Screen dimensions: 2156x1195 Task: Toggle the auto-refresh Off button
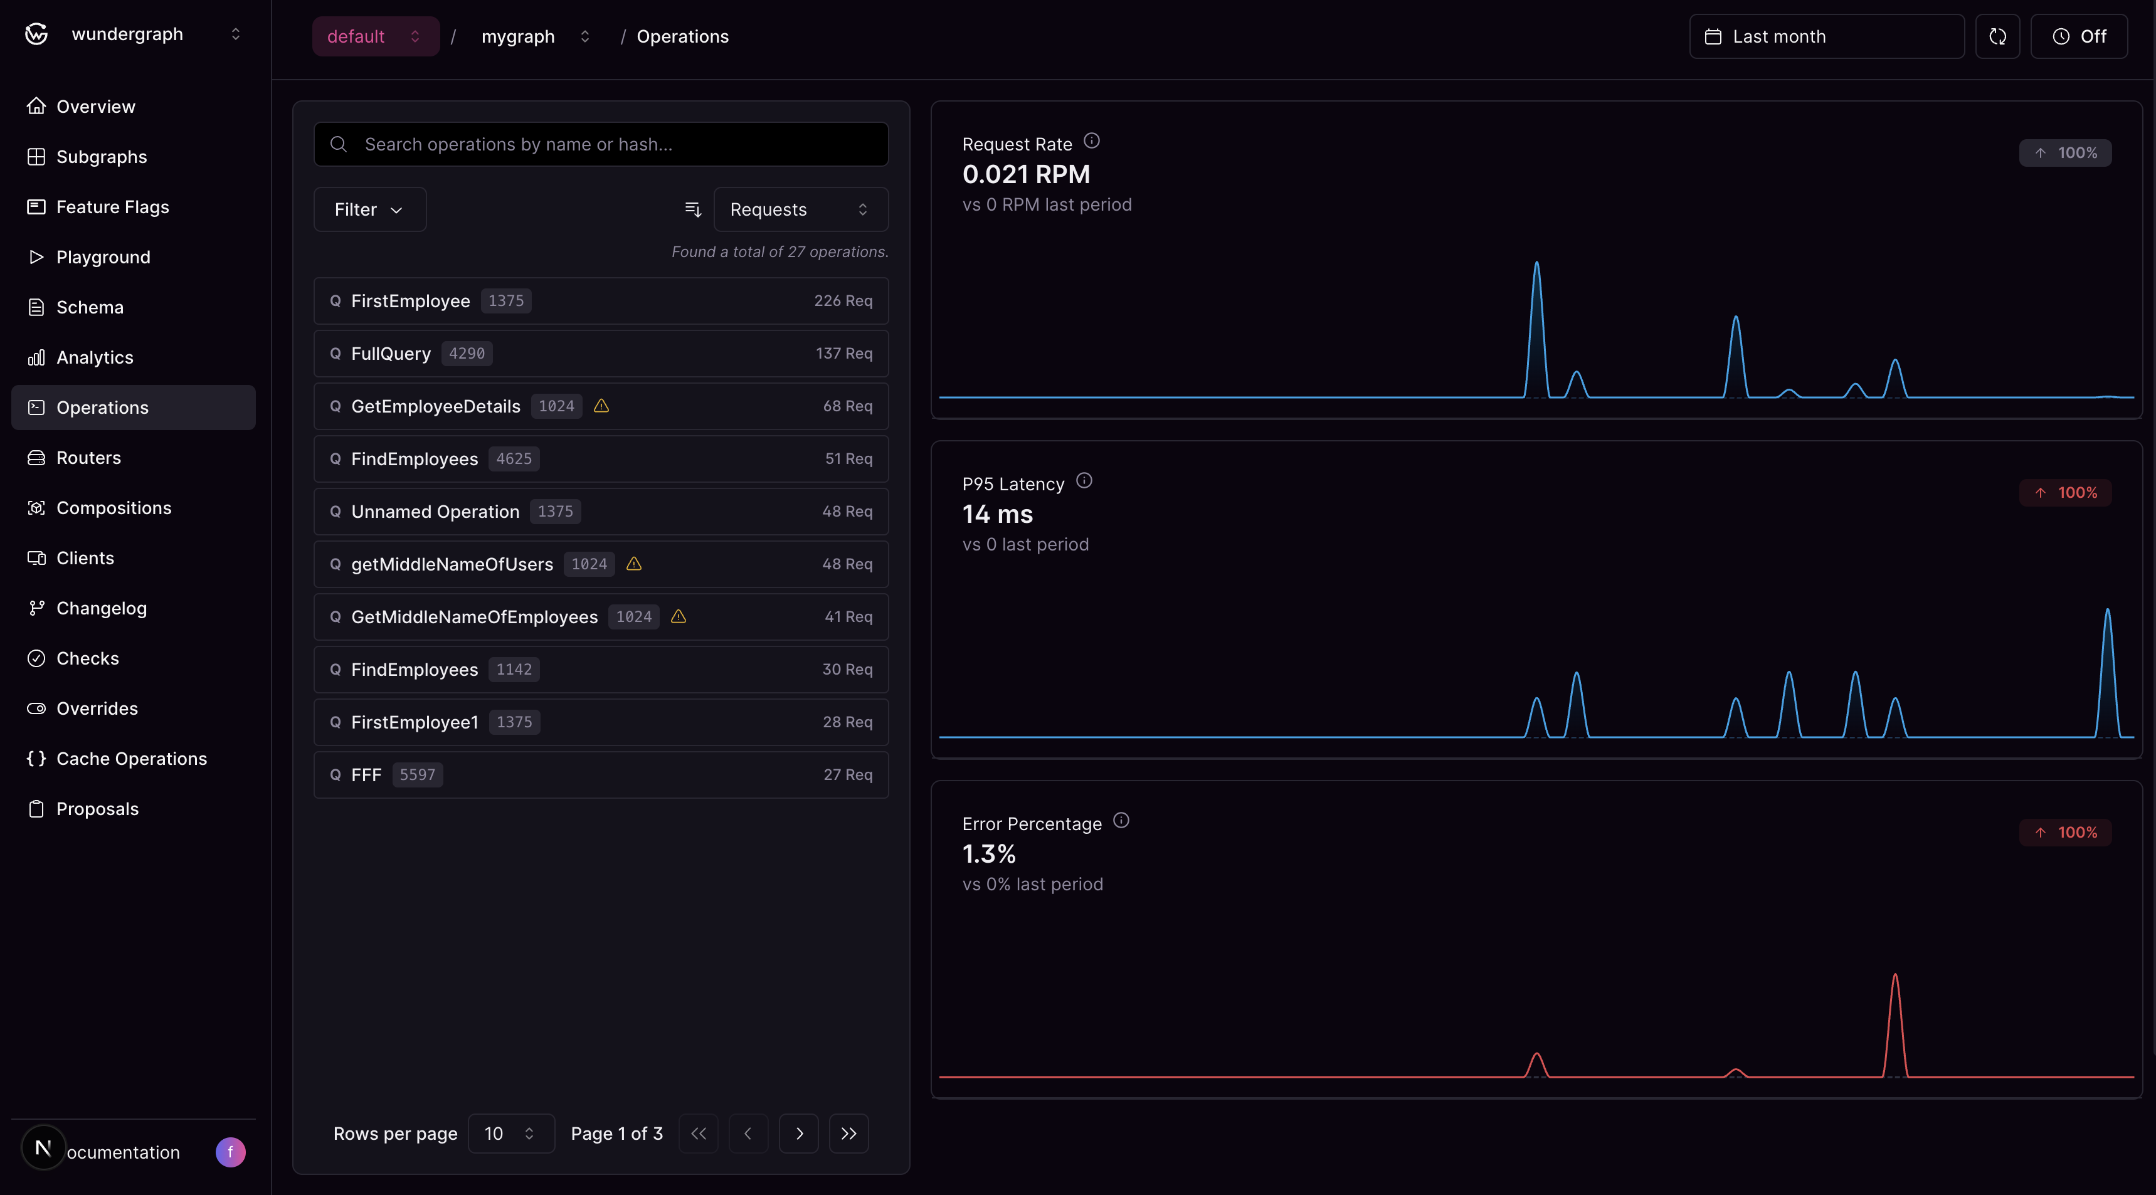coord(2079,36)
